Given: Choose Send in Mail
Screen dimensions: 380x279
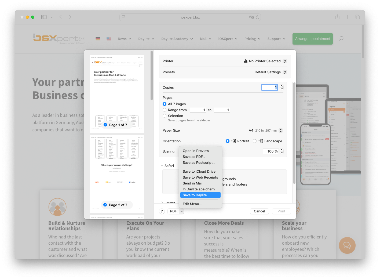Looking at the screenshot, I should (200, 183).
